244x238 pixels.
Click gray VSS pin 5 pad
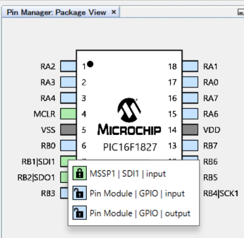[x=68, y=130]
